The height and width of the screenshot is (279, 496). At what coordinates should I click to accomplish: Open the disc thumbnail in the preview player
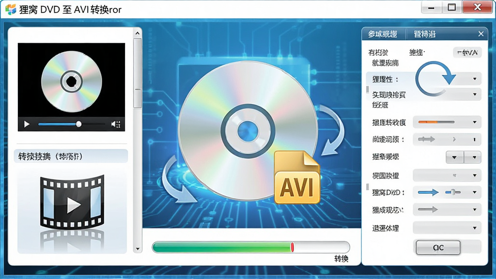(72, 81)
